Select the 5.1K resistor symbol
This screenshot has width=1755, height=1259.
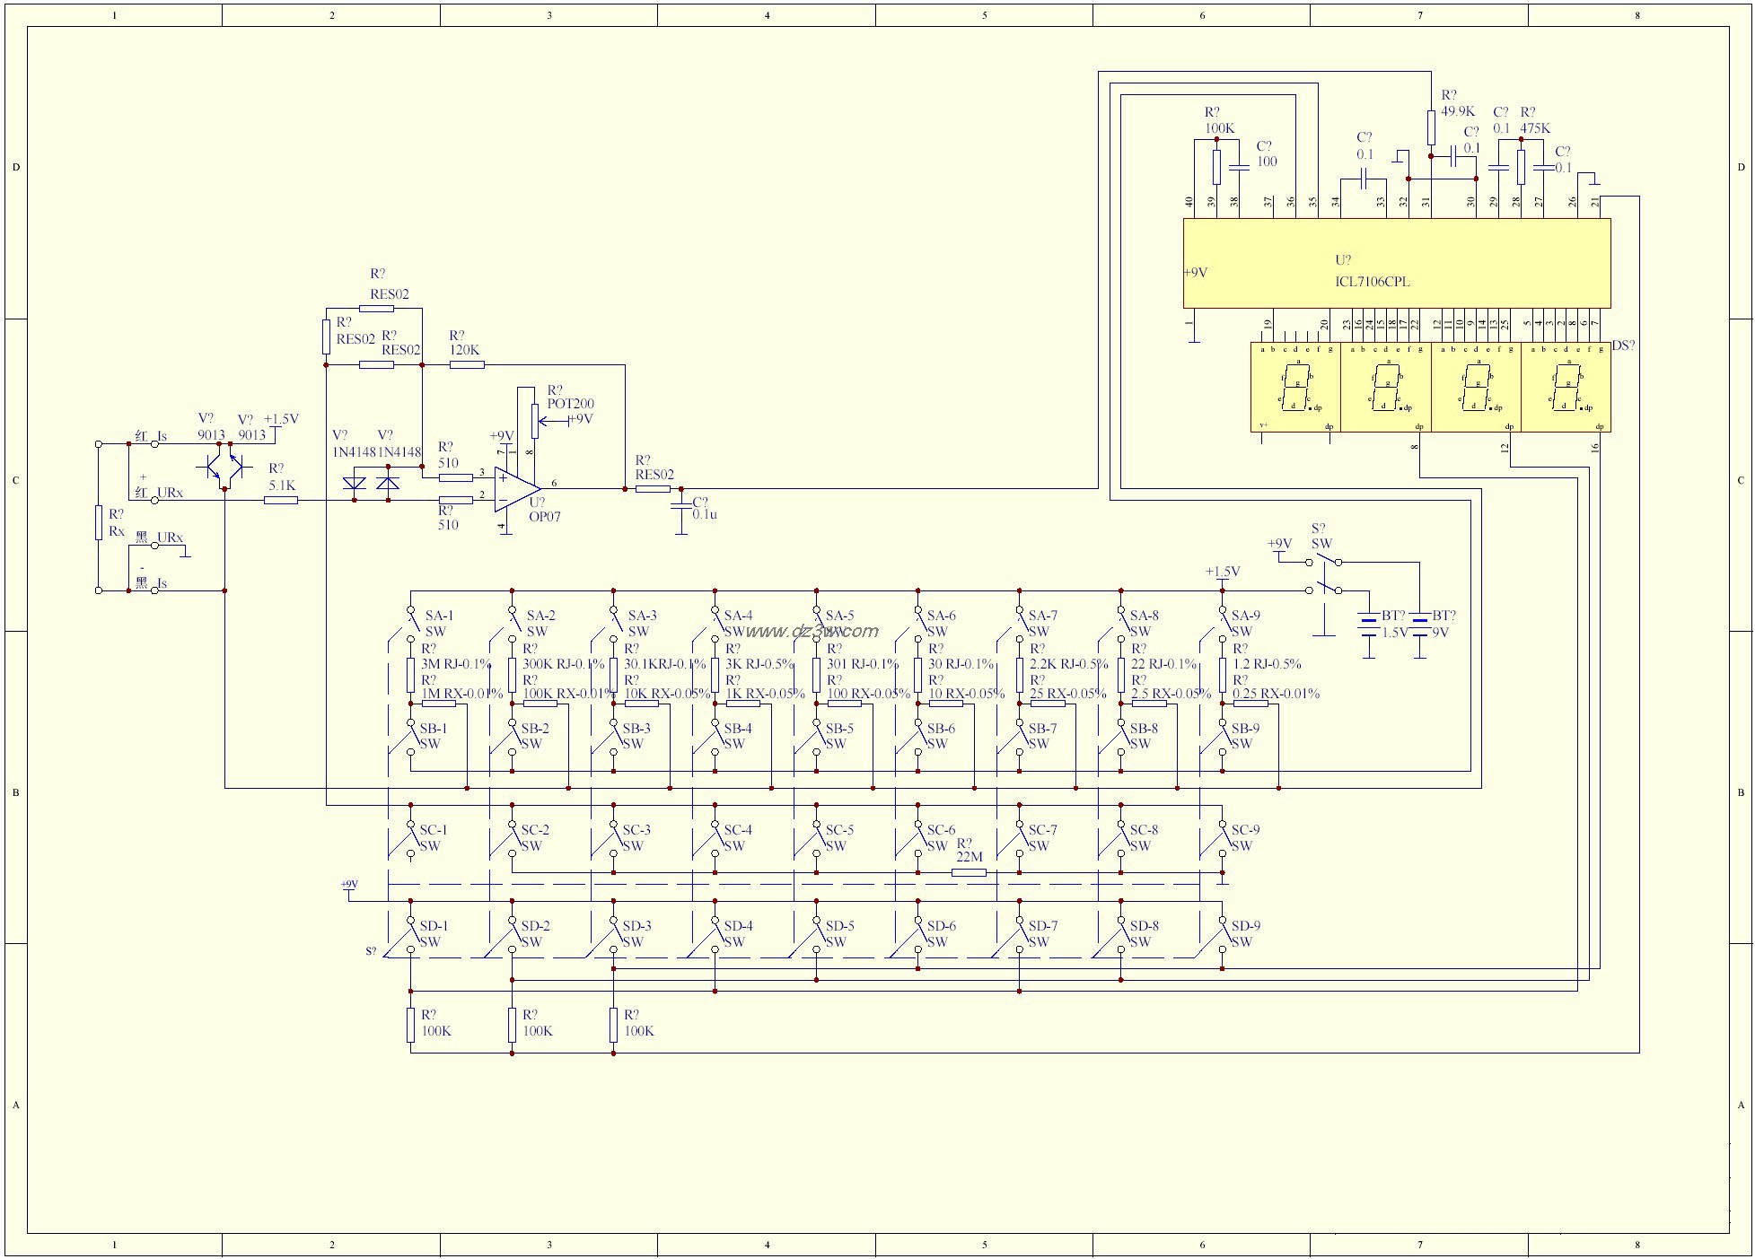click(x=281, y=500)
